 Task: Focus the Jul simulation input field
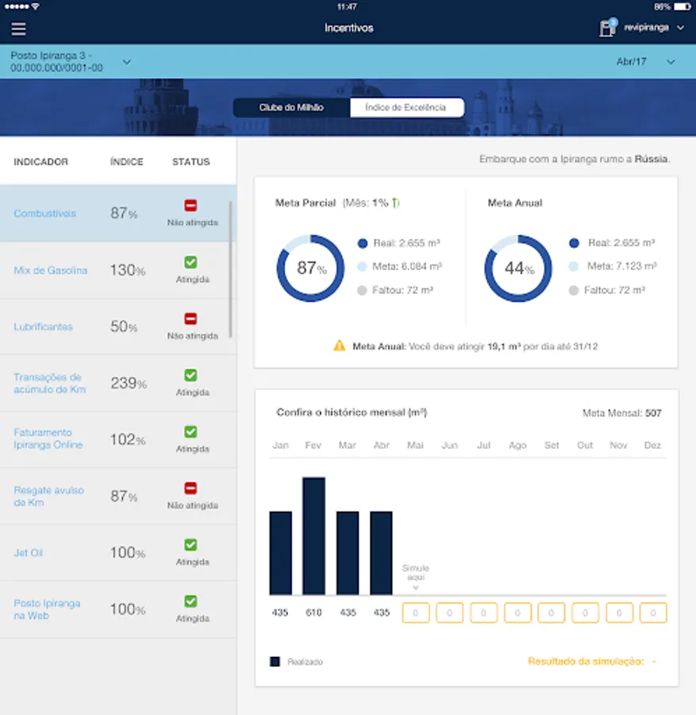pos(484,613)
